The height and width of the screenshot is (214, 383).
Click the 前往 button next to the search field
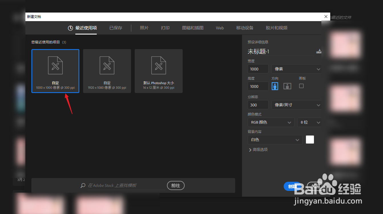coord(176,185)
